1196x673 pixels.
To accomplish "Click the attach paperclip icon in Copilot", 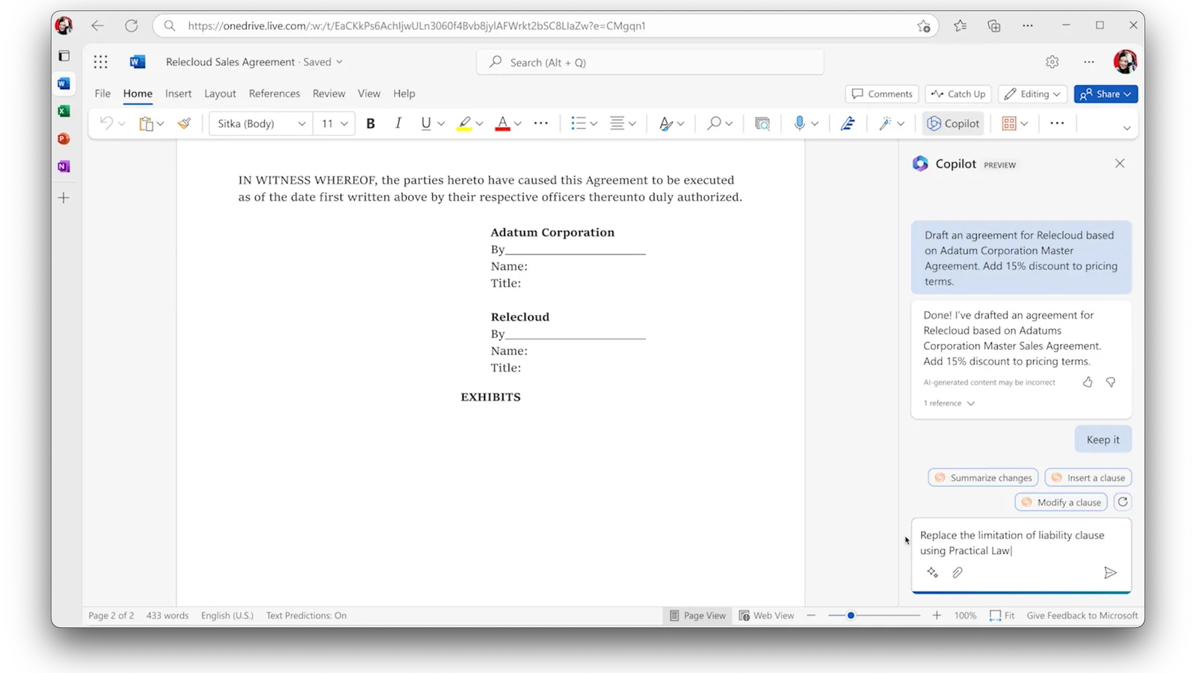I will 957,573.
